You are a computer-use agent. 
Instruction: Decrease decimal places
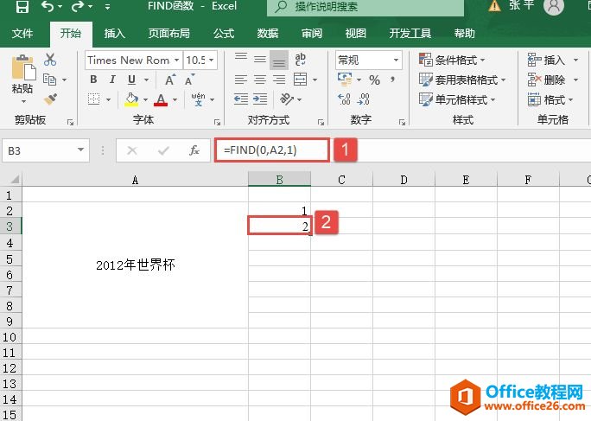[364, 99]
